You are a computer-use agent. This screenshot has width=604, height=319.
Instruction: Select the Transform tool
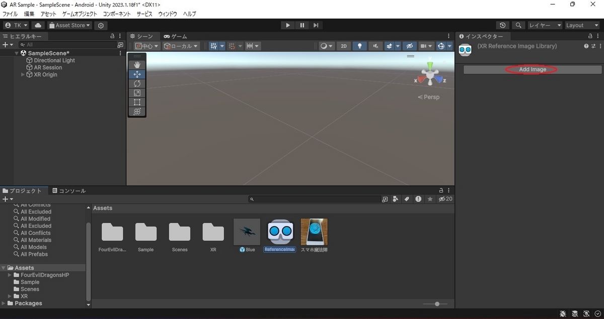pyautogui.click(x=137, y=111)
